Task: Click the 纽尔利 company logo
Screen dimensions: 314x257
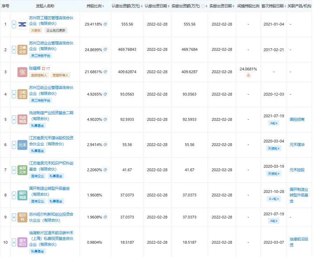Action: [22, 217]
